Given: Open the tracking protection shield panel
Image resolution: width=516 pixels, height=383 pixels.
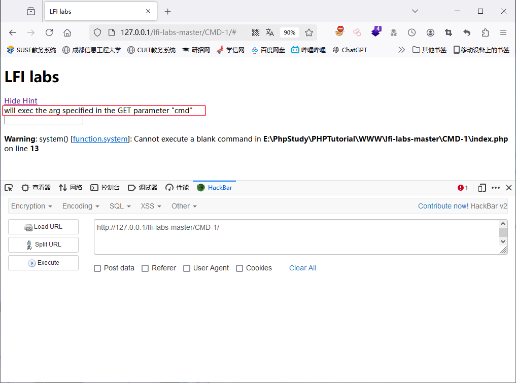Looking at the screenshot, I should [96, 32].
